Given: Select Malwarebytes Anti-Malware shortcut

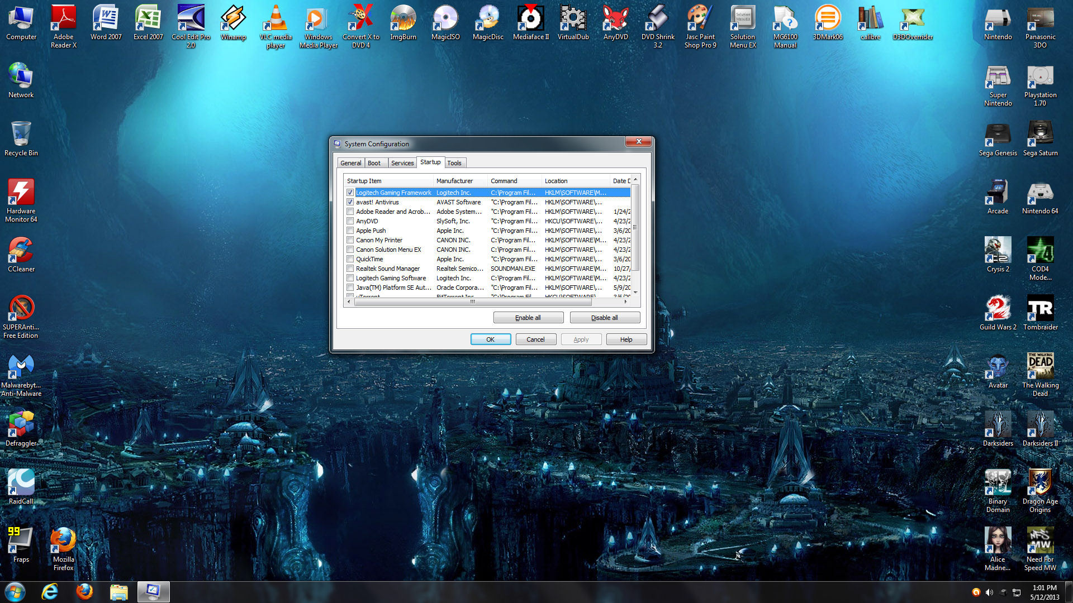Looking at the screenshot, I should [21, 375].
